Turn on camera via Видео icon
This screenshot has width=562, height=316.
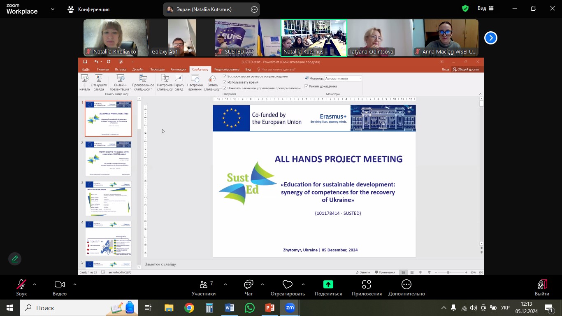point(60,285)
